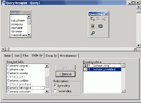141x103 pixels.
Task: Select the Ascending radio button
Action: (x=55, y=86)
